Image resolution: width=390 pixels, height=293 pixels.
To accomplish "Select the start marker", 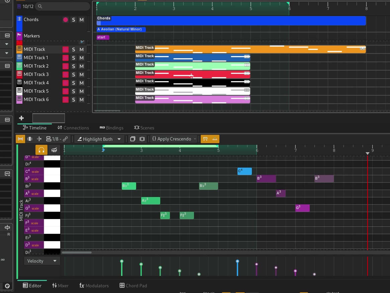I will 103,37.
